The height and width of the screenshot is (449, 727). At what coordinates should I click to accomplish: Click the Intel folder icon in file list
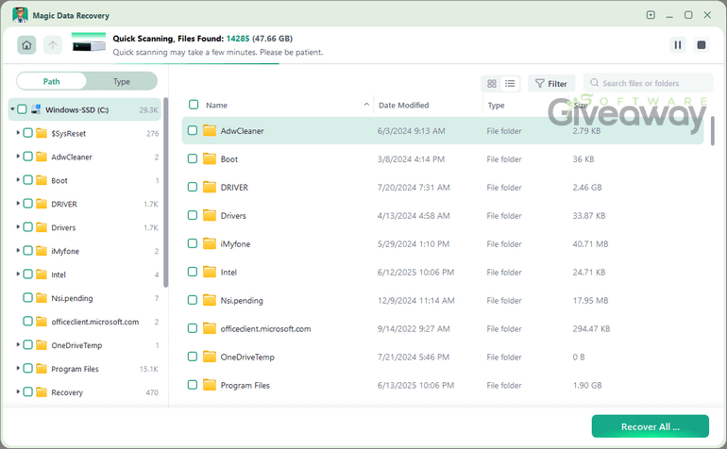210,272
